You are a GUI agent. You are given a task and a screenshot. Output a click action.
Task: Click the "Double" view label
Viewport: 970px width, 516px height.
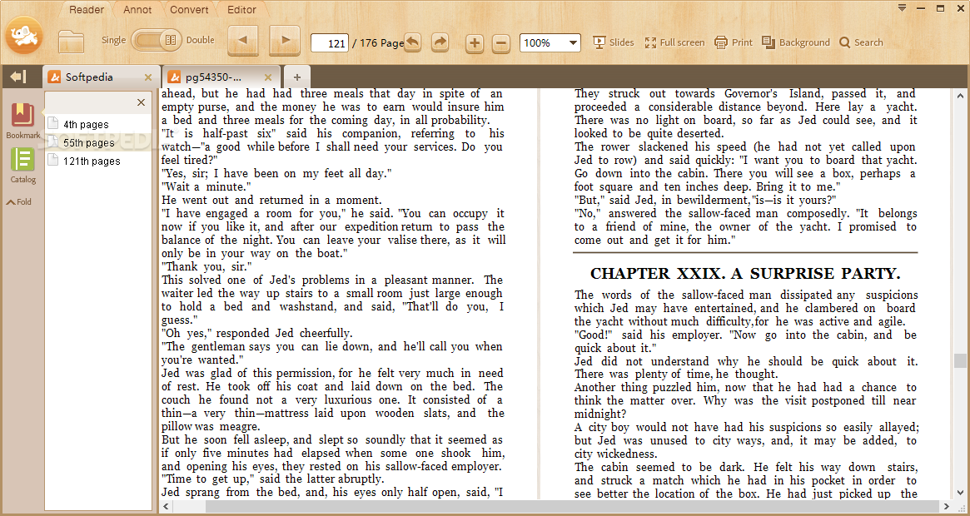click(x=201, y=40)
